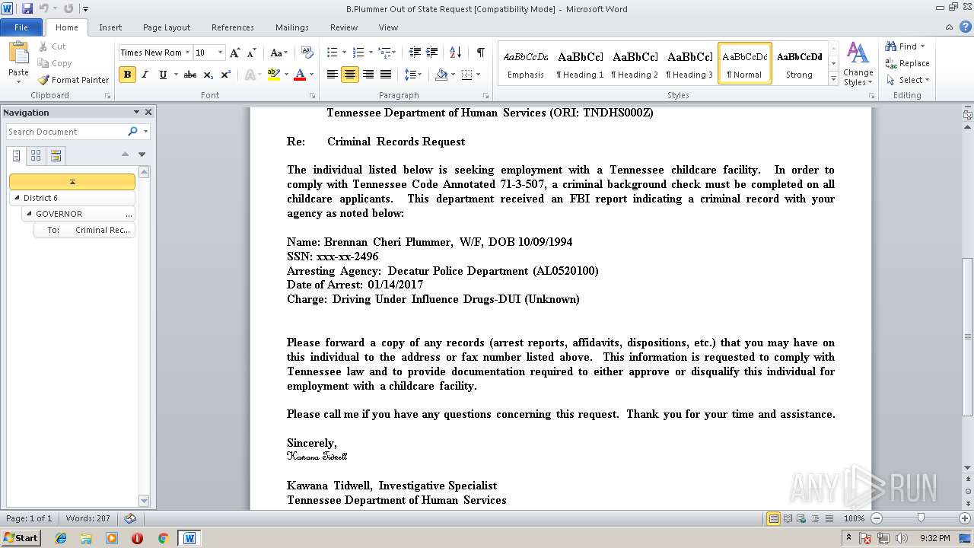
Task: Click the zoom slider handle
Action: tap(921, 518)
